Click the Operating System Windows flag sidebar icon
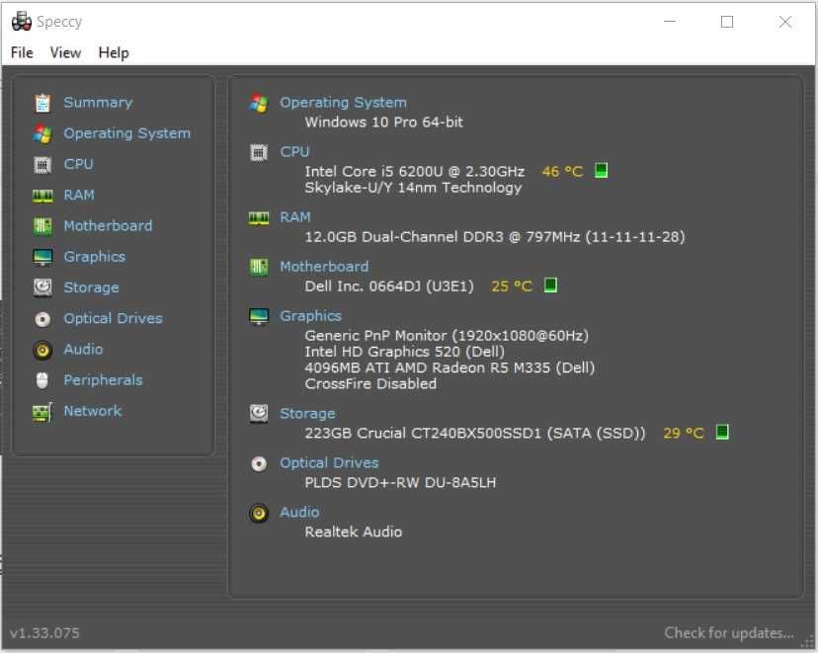The width and height of the screenshot is (818, 653). coord(42,133)
